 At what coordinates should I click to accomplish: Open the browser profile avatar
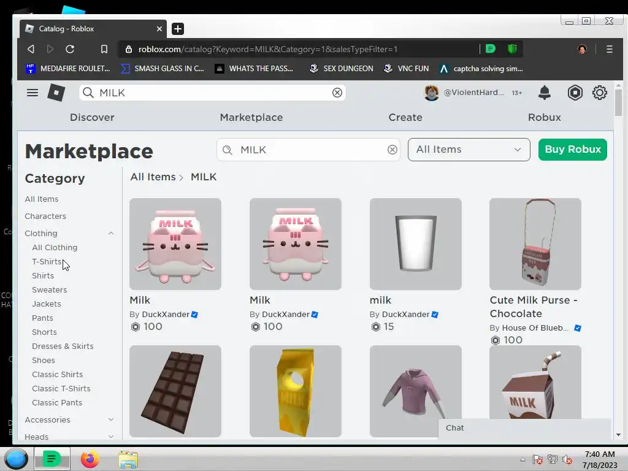click(x=582, y=49)
